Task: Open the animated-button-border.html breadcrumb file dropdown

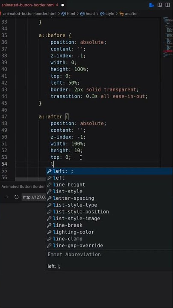Action: coord(29,14)
